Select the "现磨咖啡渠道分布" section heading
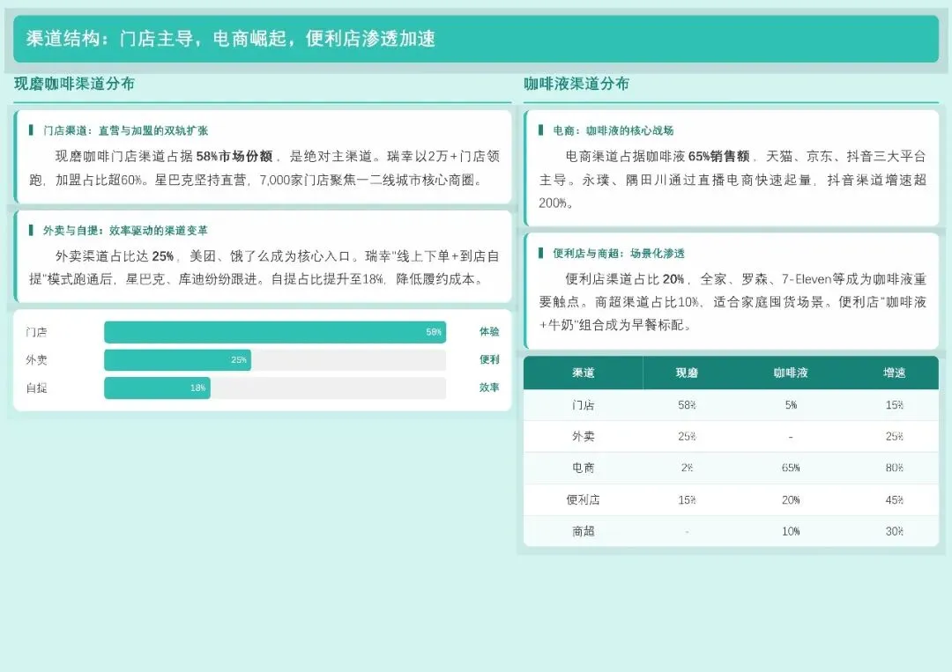This screenshot has height=672, width=952. click(74, 84)
